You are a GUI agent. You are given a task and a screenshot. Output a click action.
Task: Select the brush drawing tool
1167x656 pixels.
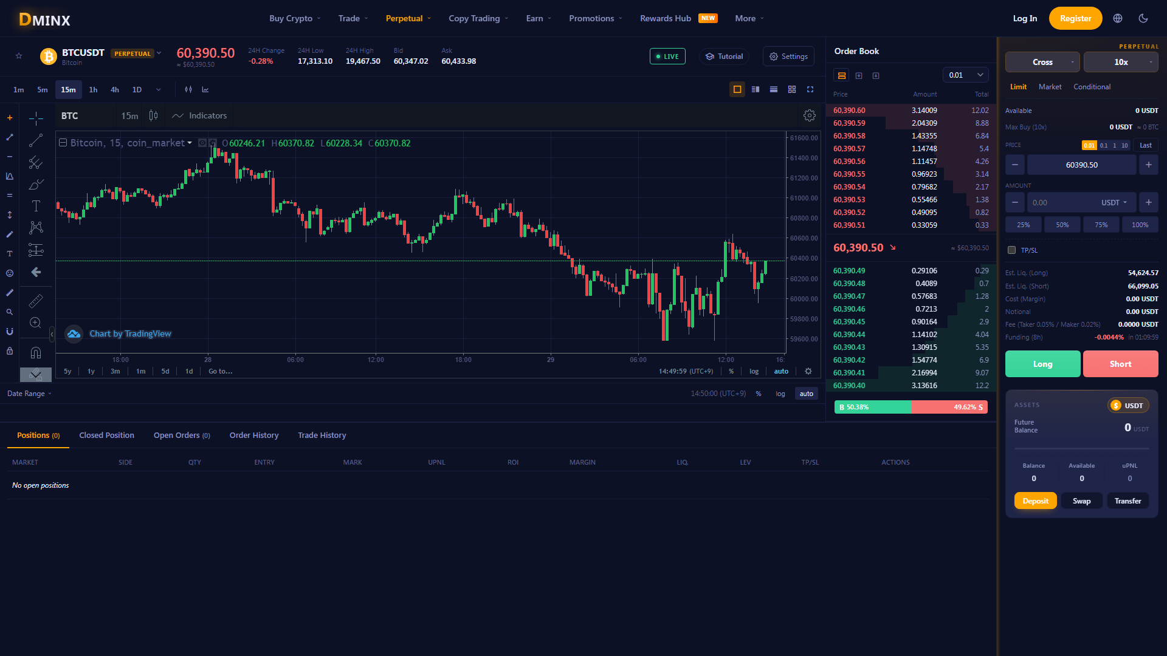click(x=36, y=184)
